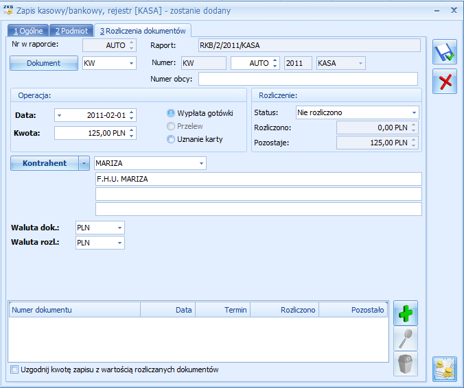Click the Numer KW prefix field

(204, 63)
